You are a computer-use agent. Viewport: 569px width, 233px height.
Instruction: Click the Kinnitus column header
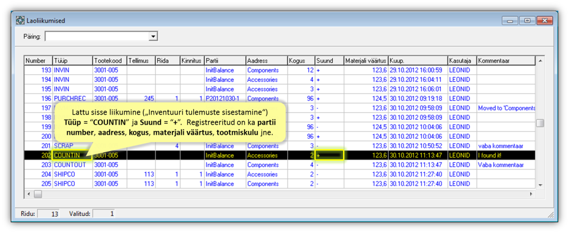click(192, 61)
